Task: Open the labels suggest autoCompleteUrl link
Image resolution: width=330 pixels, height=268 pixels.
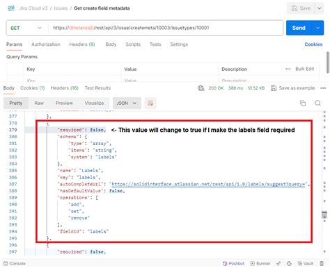Action: [x=208, y=184]
